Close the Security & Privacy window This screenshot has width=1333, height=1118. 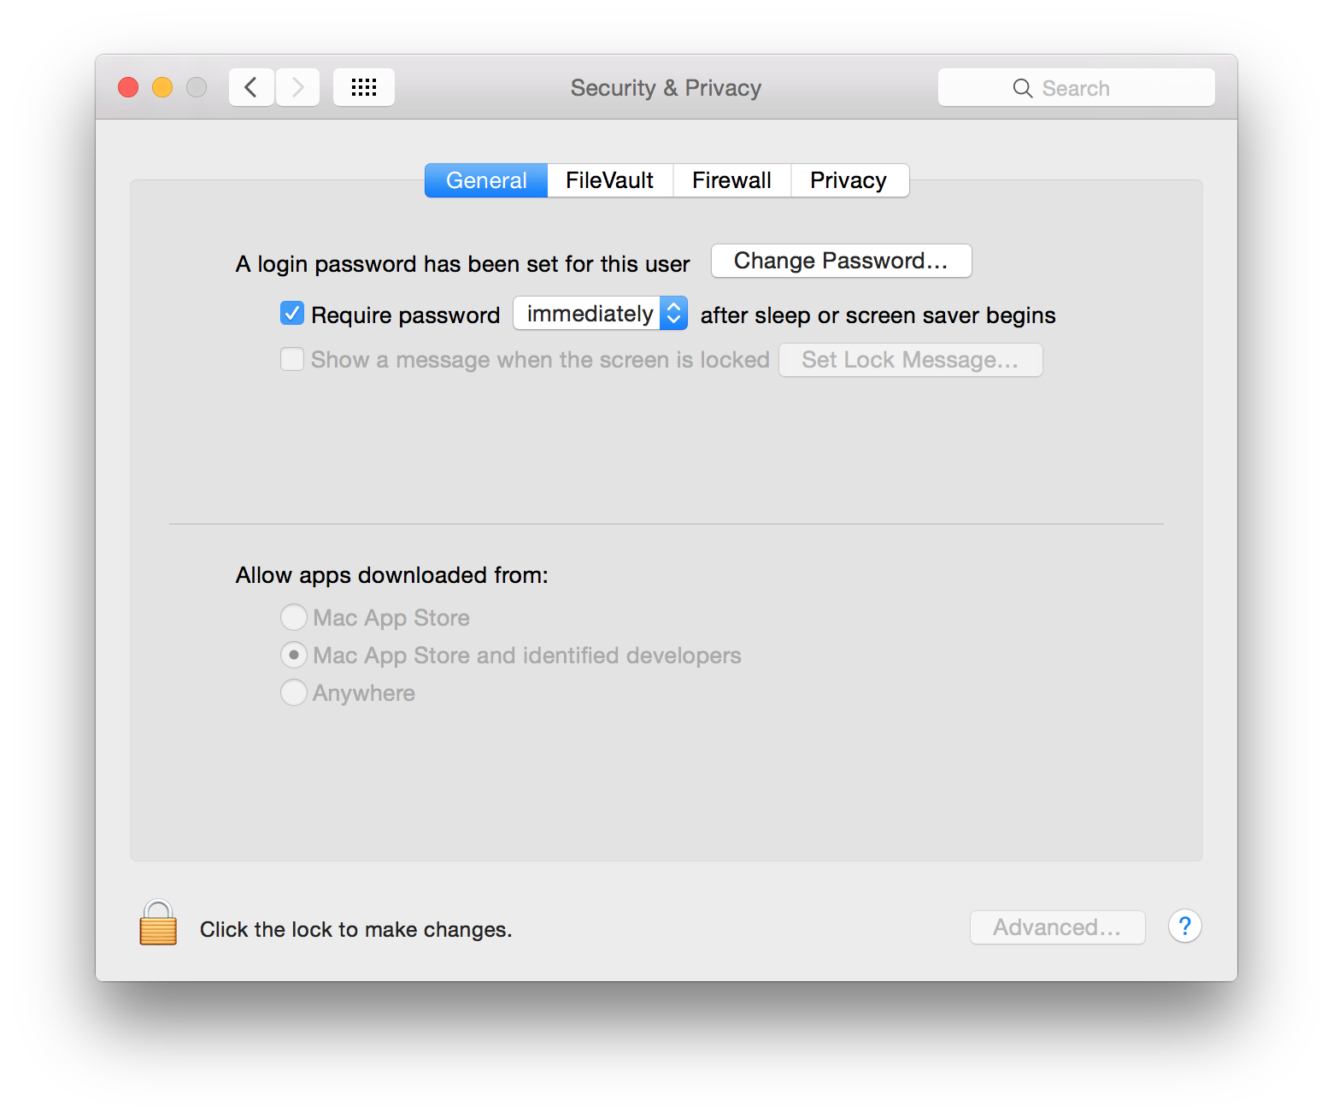click(x=128, y=87)
